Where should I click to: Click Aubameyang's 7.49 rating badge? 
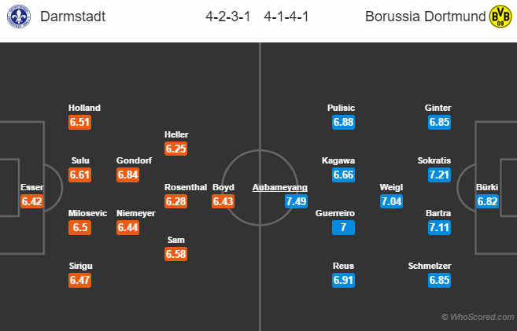(x=296, y=201)
